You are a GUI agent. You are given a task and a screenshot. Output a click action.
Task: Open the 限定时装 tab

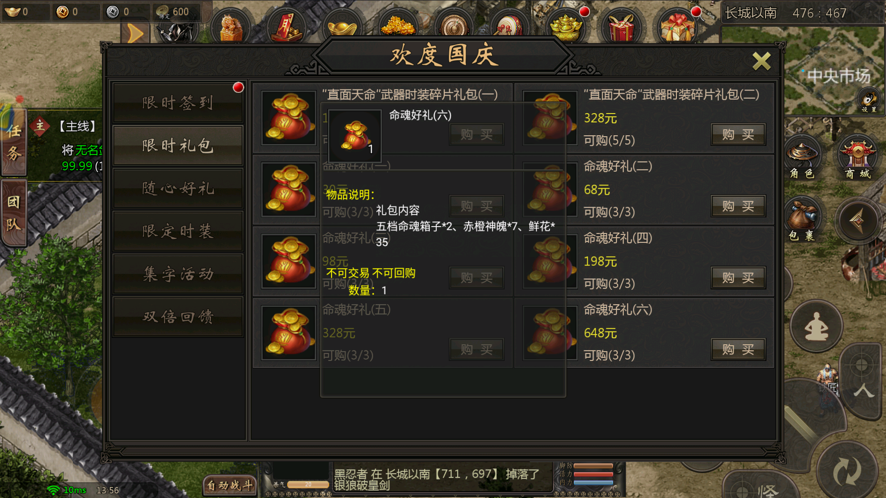[x=178, y=231]
